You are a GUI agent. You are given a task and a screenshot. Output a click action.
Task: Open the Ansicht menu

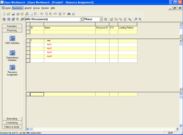coord(28,8)
